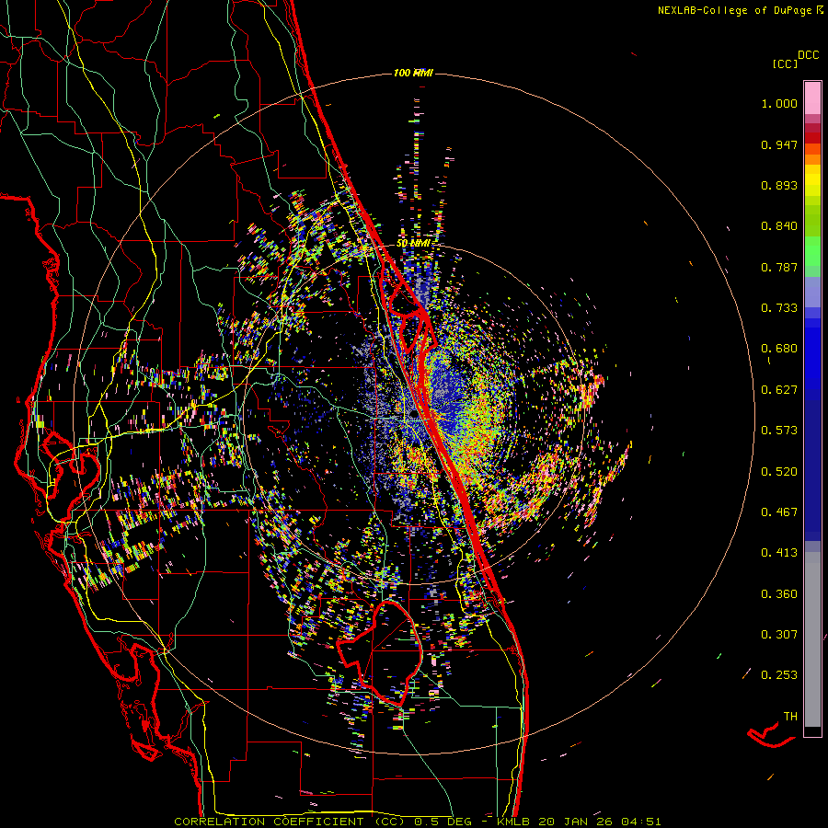
Task: Click the gray segment of the color bar
Action: pos(812,639)
